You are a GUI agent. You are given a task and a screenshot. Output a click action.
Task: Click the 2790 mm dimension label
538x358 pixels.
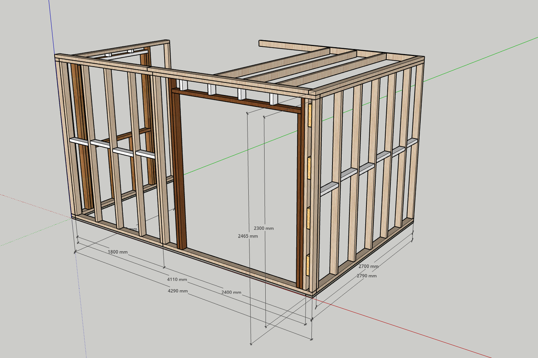point(366,276)
